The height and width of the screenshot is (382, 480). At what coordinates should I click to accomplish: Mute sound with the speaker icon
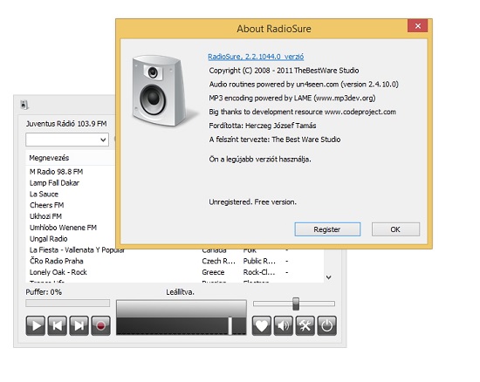(x=283, y=325)
